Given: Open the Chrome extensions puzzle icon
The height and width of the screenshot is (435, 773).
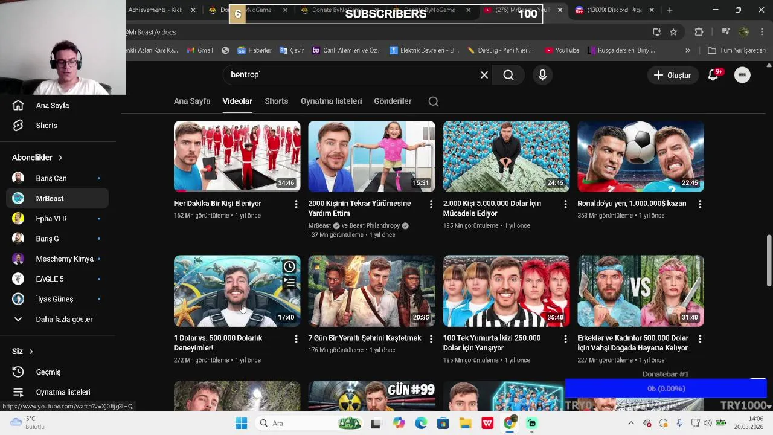Looking at the screenshot, I should tap(699, 32).
